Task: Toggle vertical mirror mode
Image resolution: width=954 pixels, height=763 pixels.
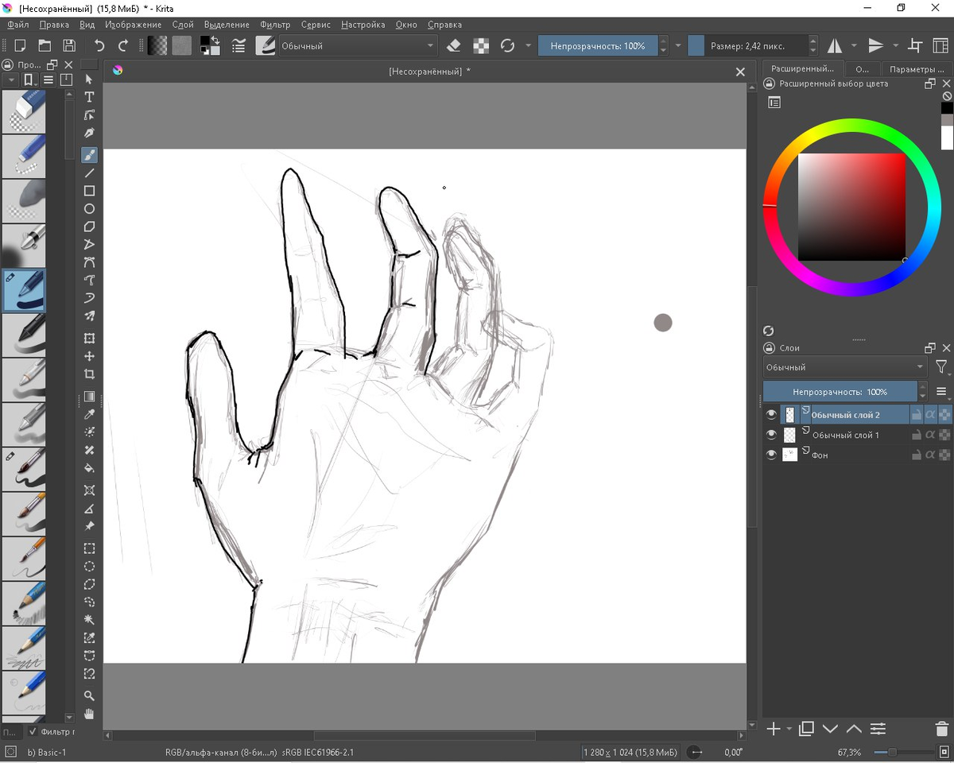Action: 876,45
